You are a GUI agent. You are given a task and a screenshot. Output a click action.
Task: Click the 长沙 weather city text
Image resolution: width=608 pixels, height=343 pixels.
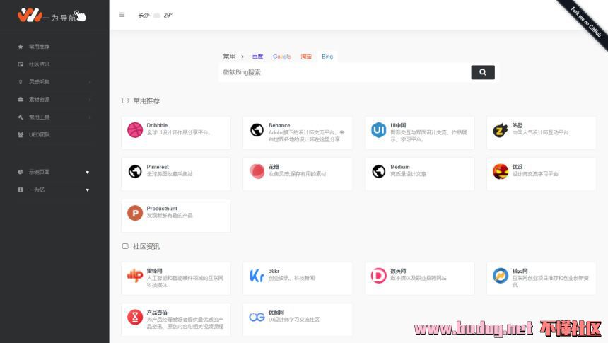tap(144, 15)
